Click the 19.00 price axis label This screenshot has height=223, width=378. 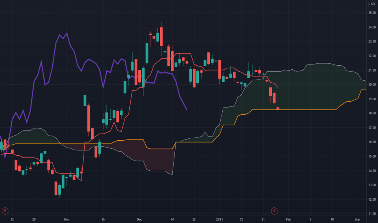372,99
